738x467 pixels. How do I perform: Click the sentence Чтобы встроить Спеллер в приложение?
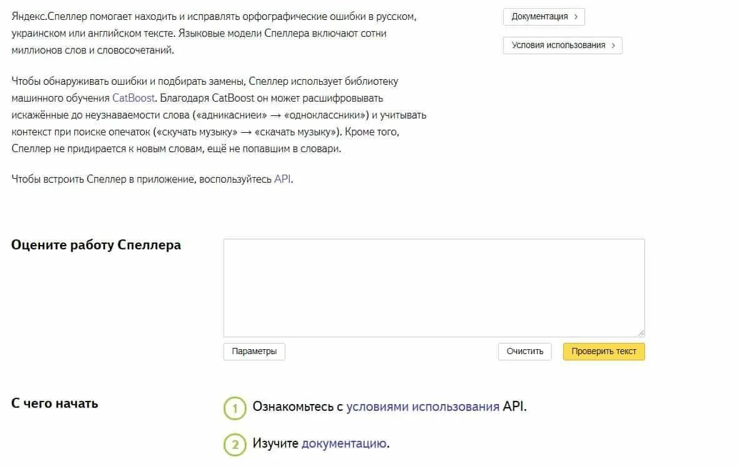(x=152, y=179)
